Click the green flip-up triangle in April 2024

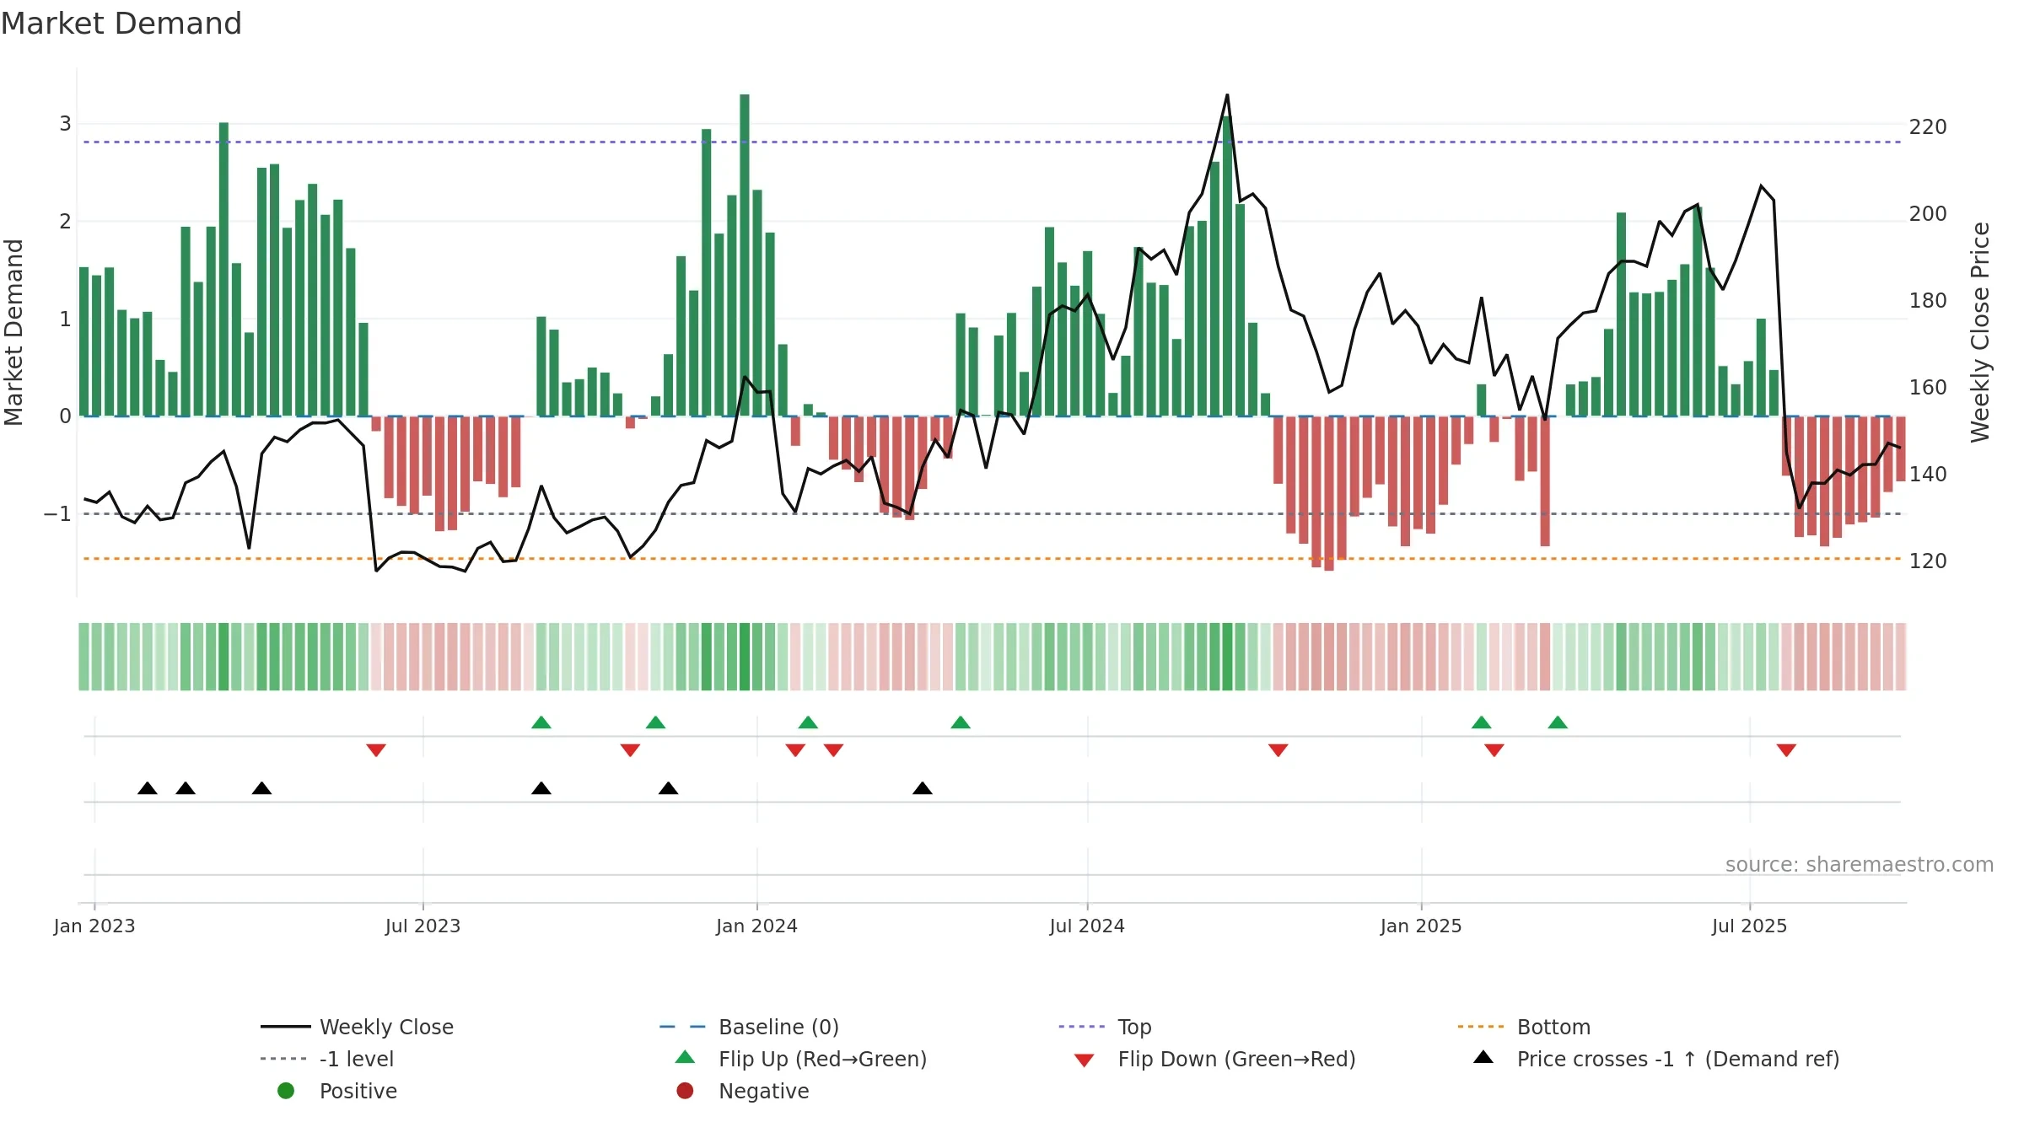point(961,722)
